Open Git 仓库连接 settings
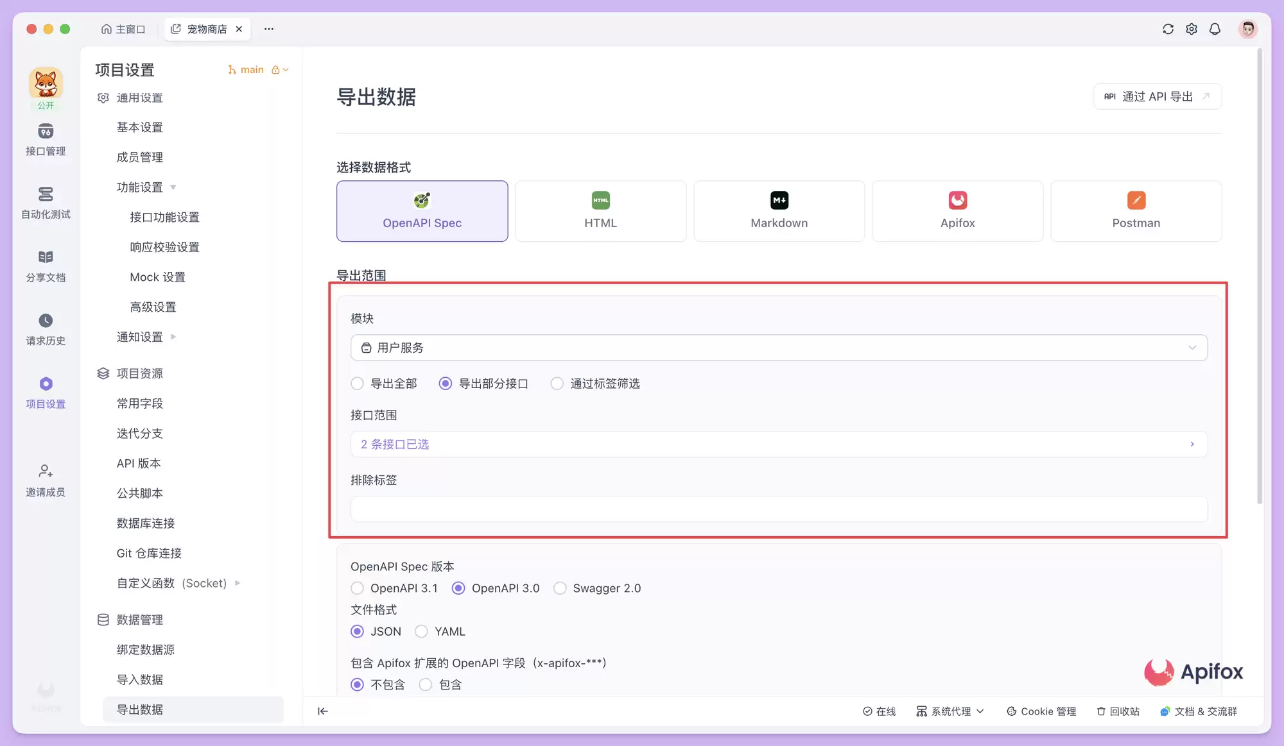Viewport: 1284px width, 746px height. [149, 554]
